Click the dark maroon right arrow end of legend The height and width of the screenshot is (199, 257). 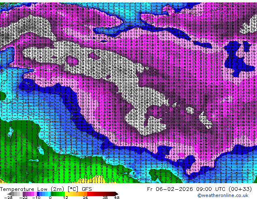pos(116,194)
